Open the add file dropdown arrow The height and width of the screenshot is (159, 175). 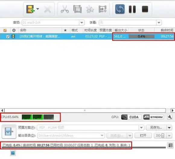38,9
